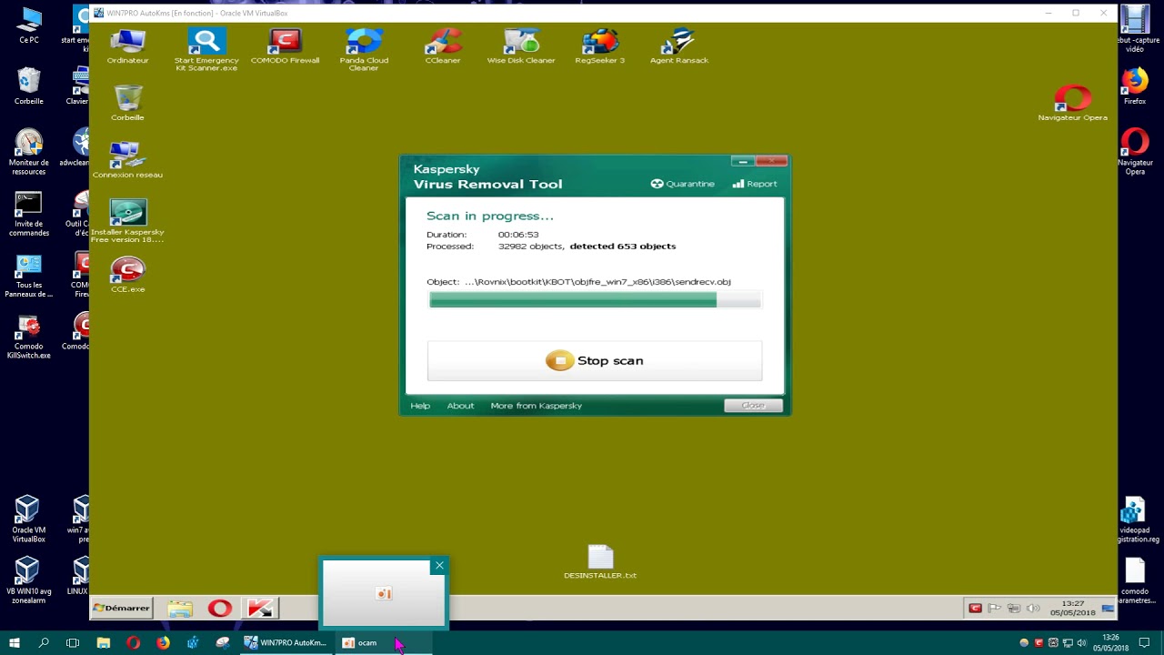Open the host Windows Start button
Viewport: 1164px width, 655px height.
[x=14, y=643]
